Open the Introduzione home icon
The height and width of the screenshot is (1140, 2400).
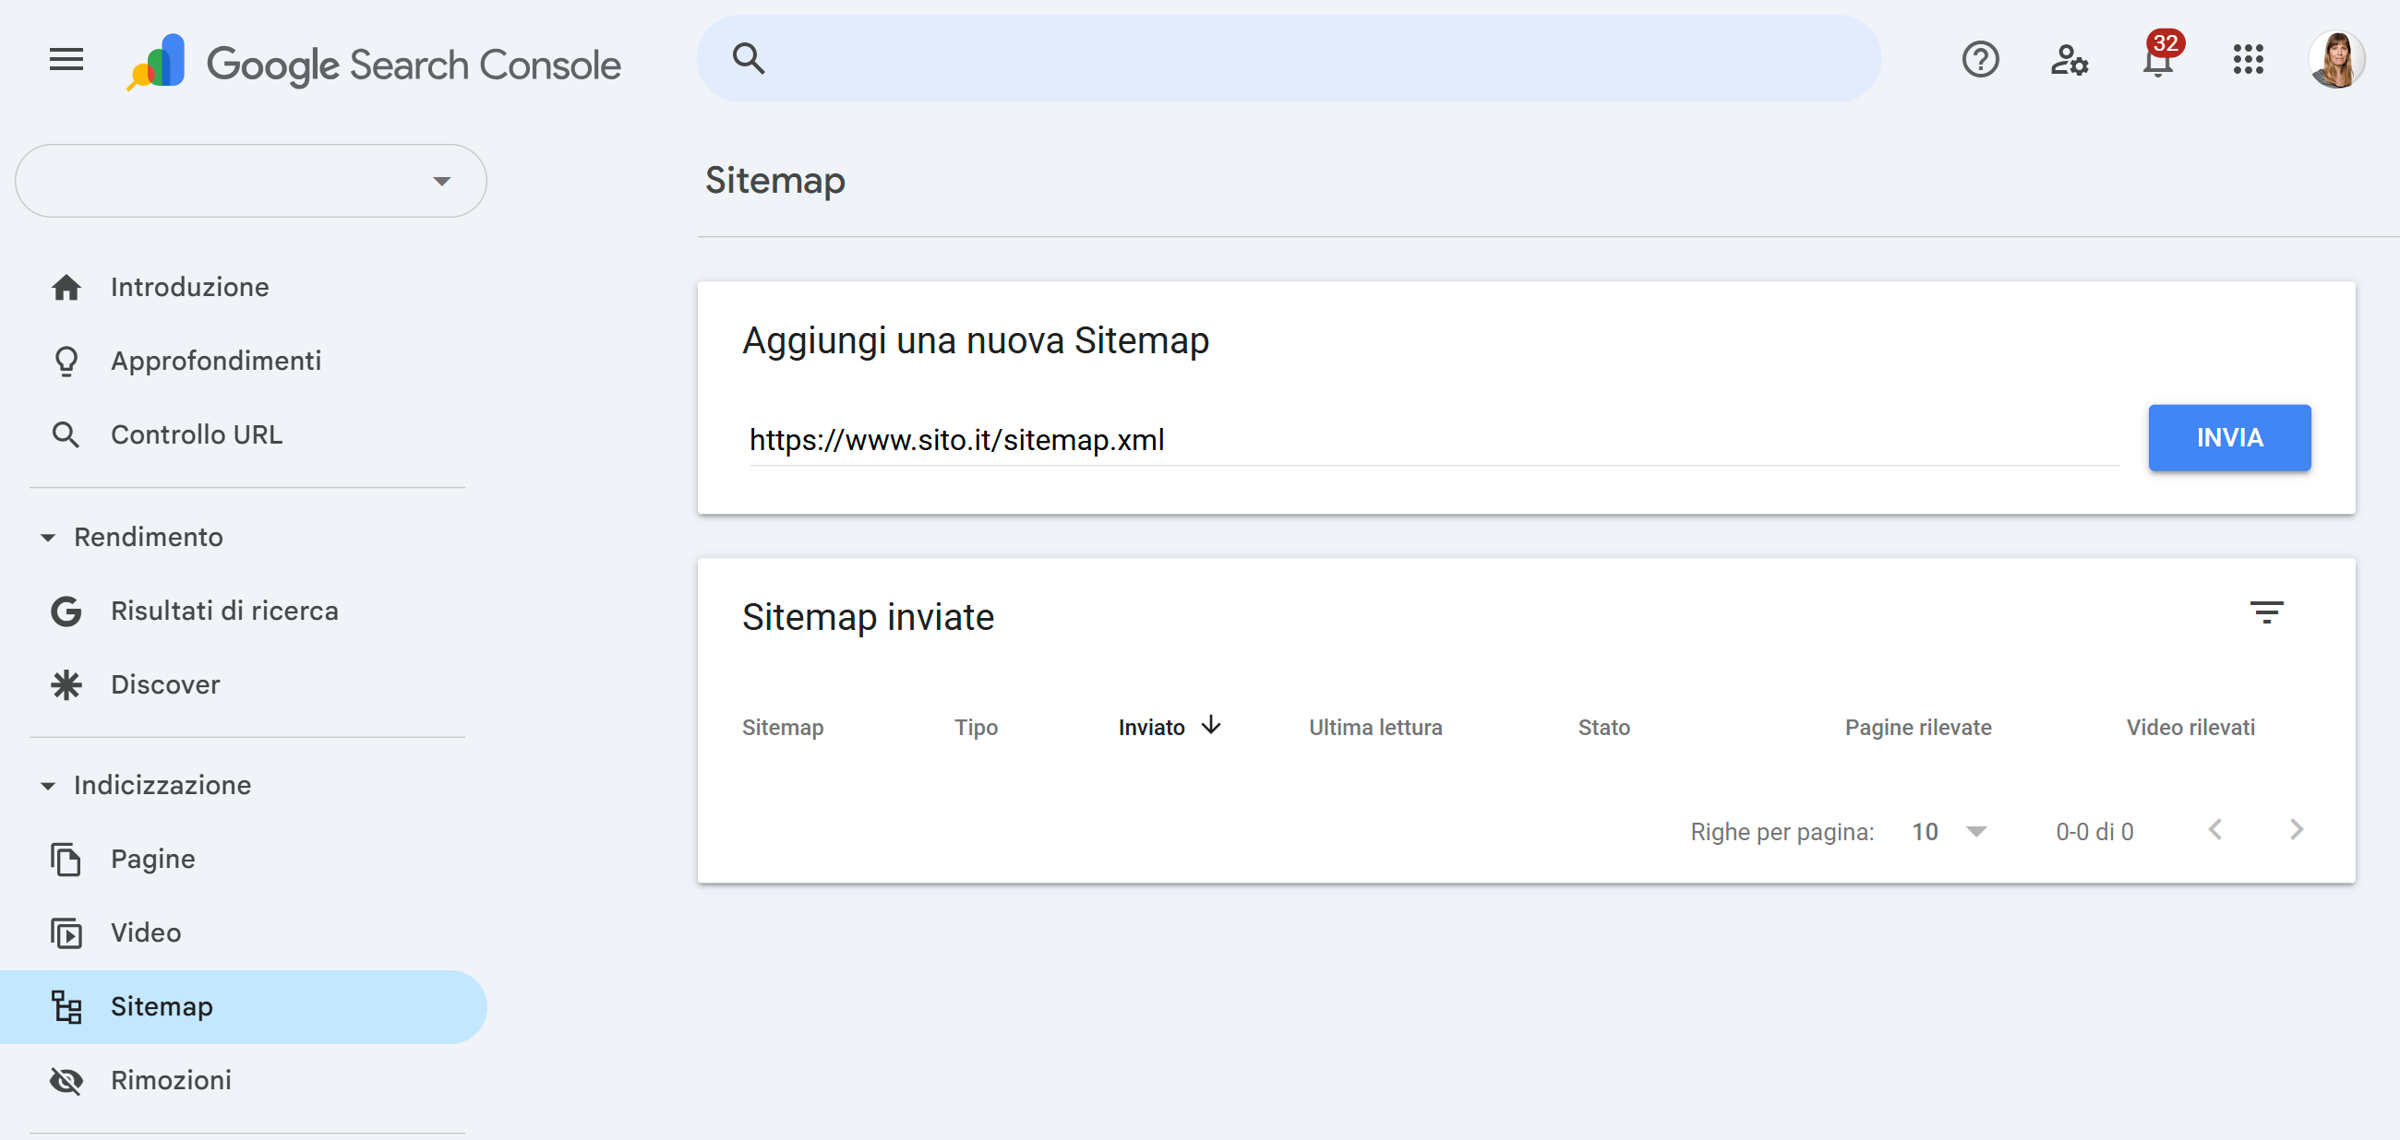click(x=66, y=287)
